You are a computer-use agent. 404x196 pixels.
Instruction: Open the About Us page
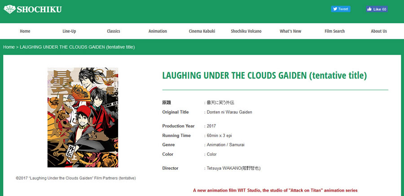tap(379, 31)
